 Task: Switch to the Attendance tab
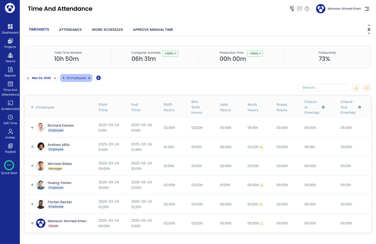(70, 30)
